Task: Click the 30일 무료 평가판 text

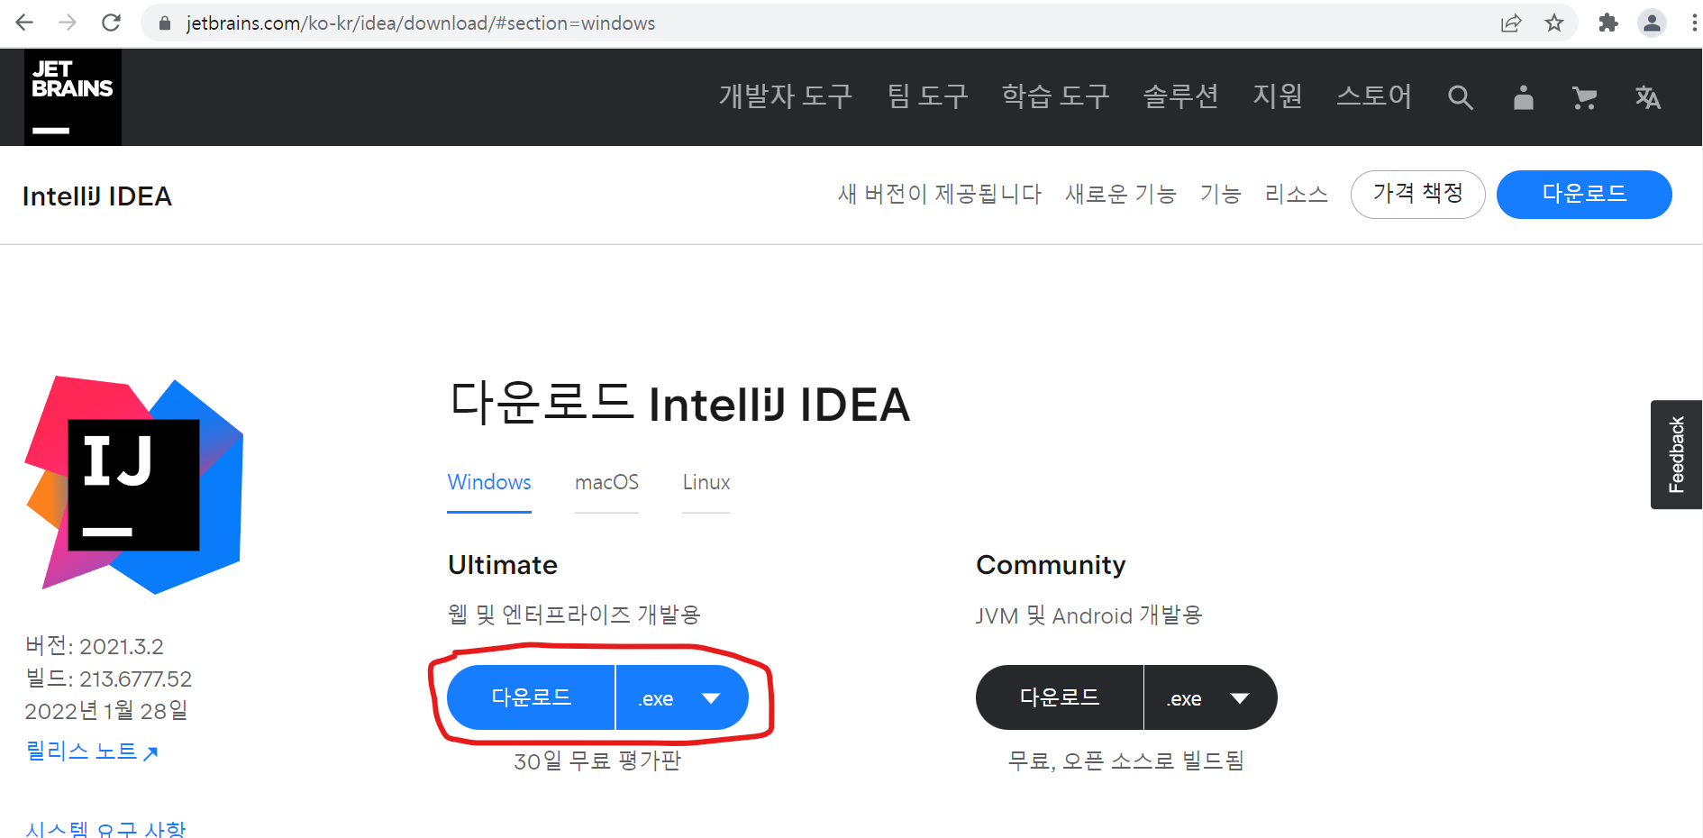Action: (597, 761)
